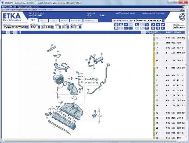This screenshot has width=189, height=143.
Task: Expand the Другие функции menu
Action: pyautogui.click(x=124, y=21)
